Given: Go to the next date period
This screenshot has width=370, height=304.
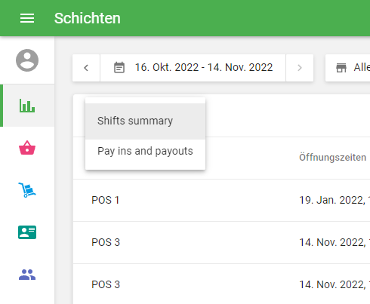Looking at the screenshot, I should tap(300, 68).
